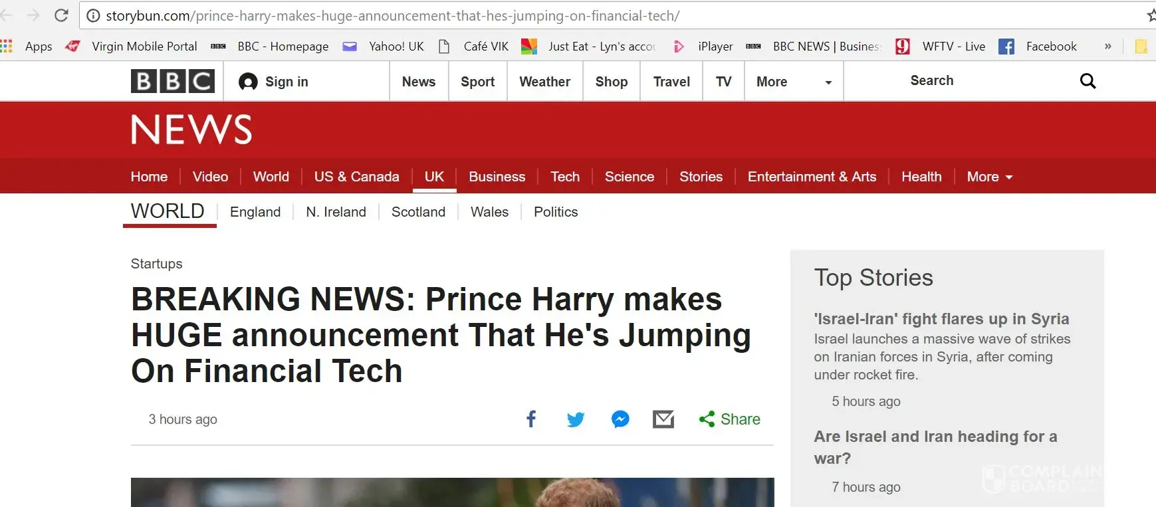
Task: Show hidden bookmarks with overflow chevron
Action: pyautogui.click(x=1107, y=46)
